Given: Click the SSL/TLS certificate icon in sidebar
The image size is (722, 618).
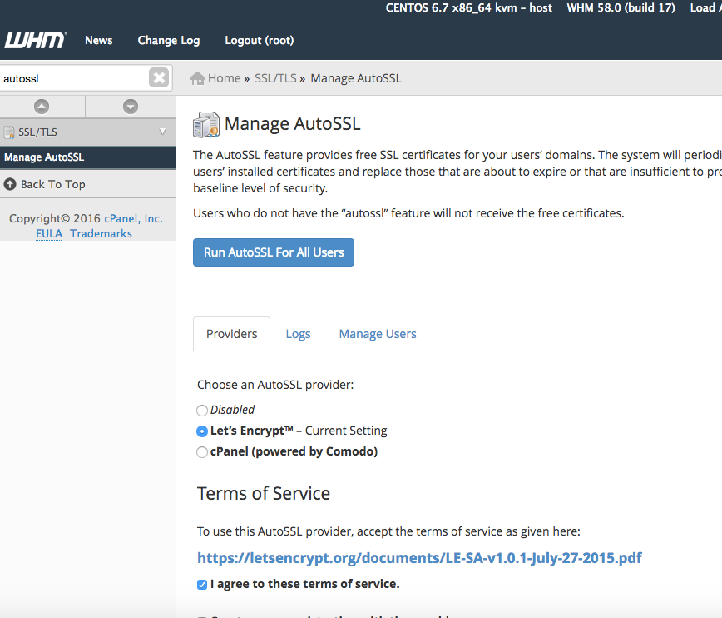Looking at the screenshot, I should click(9, 132).
